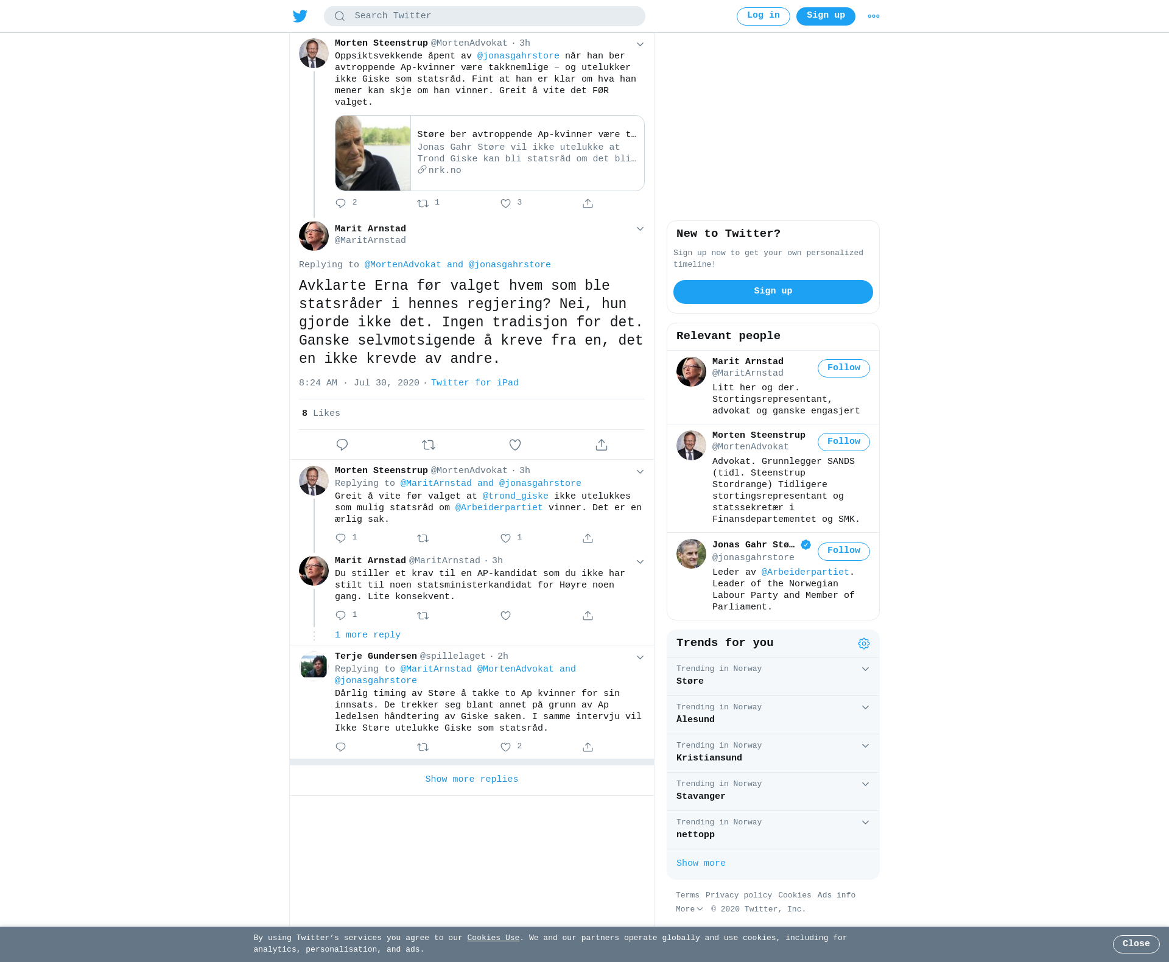
Task: Retweet Morten Steenstrup's top tweet
Action: 423,203
